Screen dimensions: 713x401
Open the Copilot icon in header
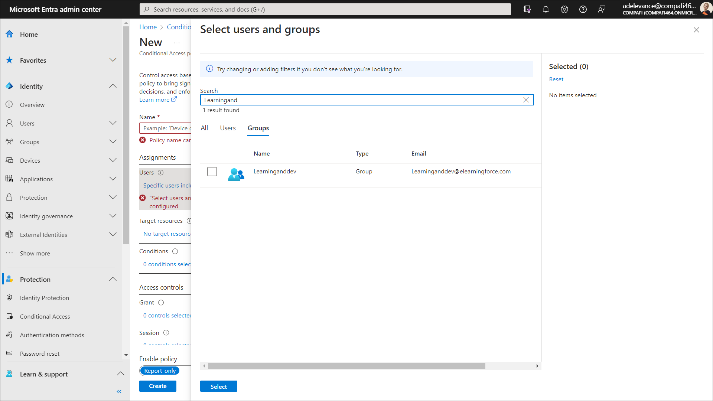527,9
